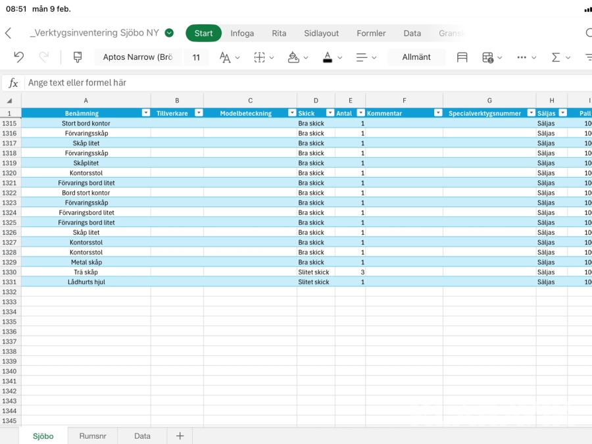Click the Allmänt number format button
Image resolution: width=592 pixels, height=444 pixels.
416,57
